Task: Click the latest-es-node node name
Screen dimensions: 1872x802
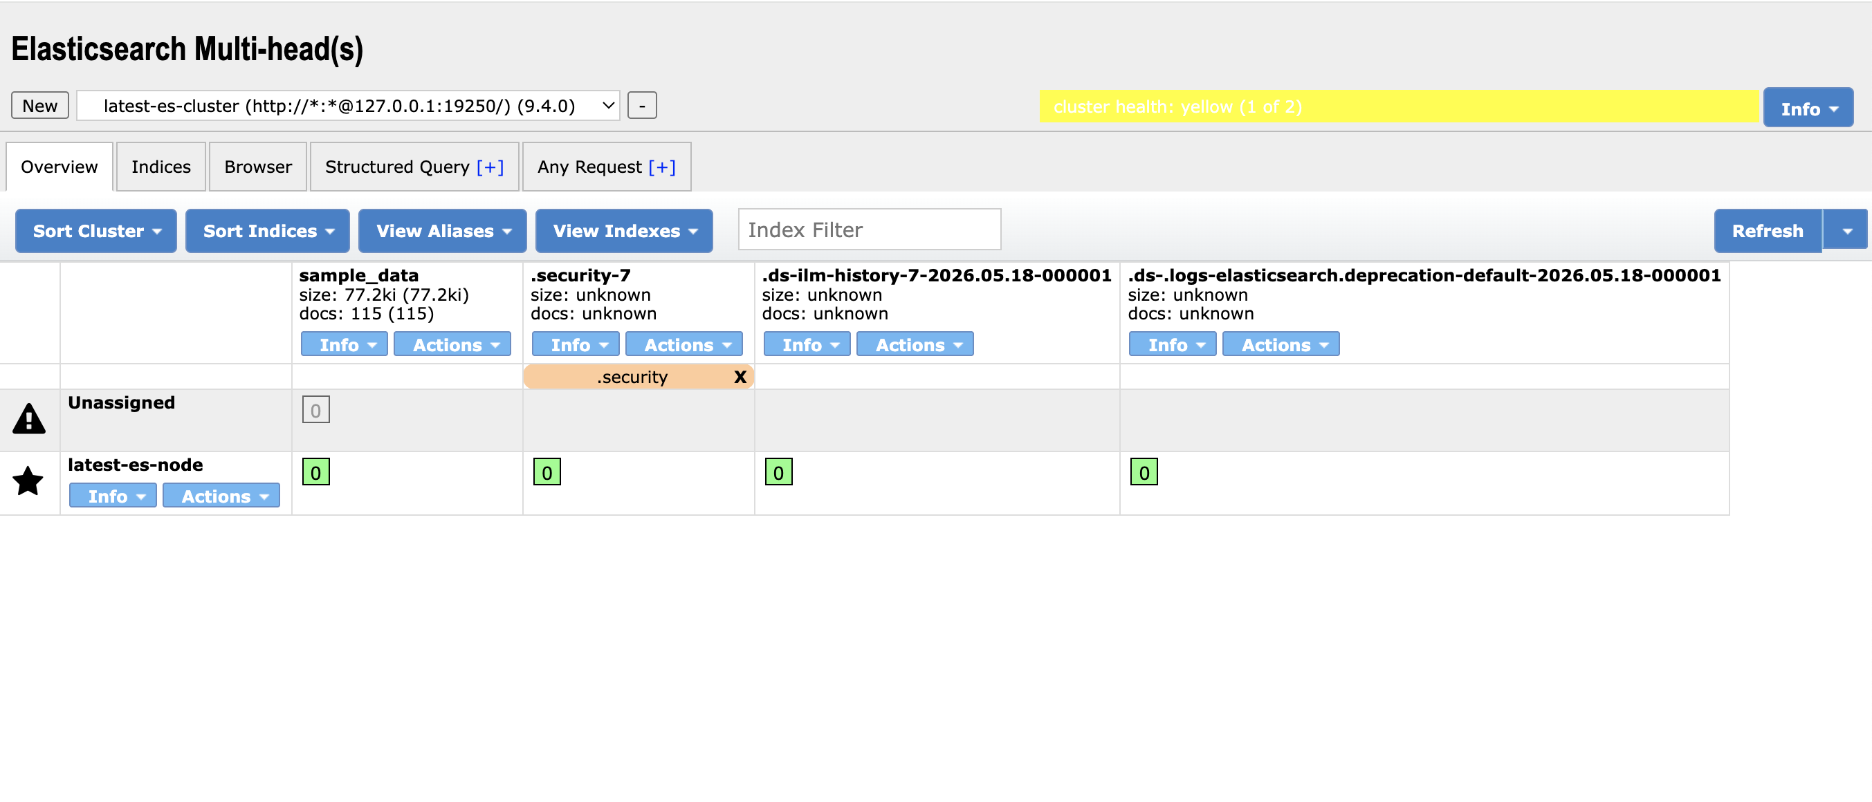Action: pos(135,465)
